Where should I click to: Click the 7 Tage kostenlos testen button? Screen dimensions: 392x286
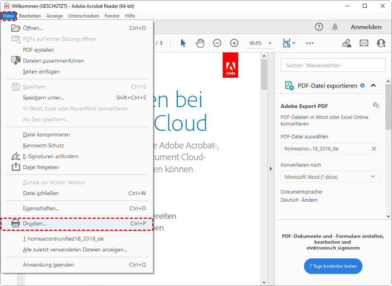[333, 266]
